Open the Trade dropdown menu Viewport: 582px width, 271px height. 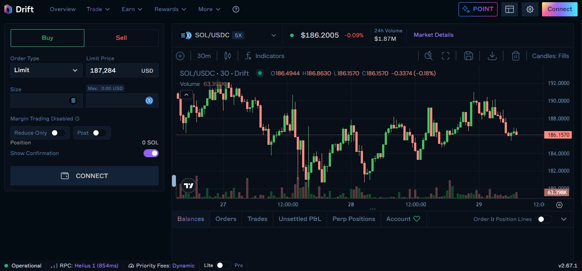pyautogui.click(x=98, y=9)
